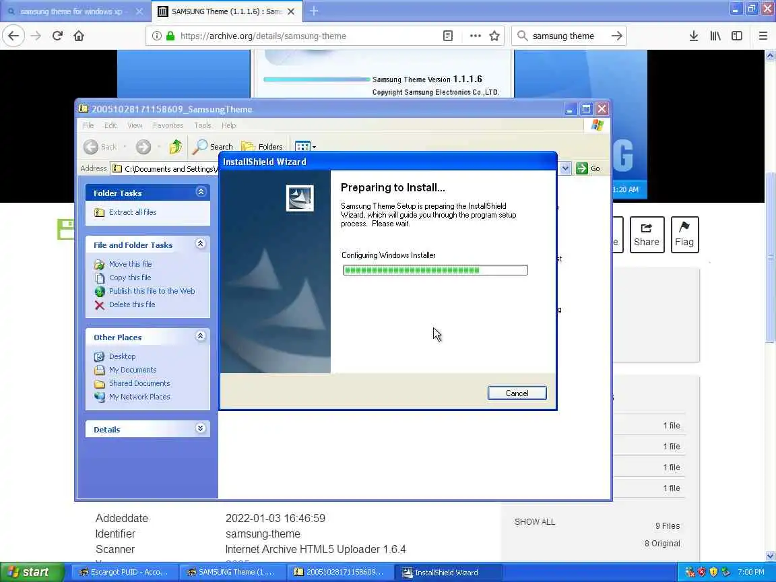Click Move this file link
Screen dimensions: 776x582
(130, 264)
